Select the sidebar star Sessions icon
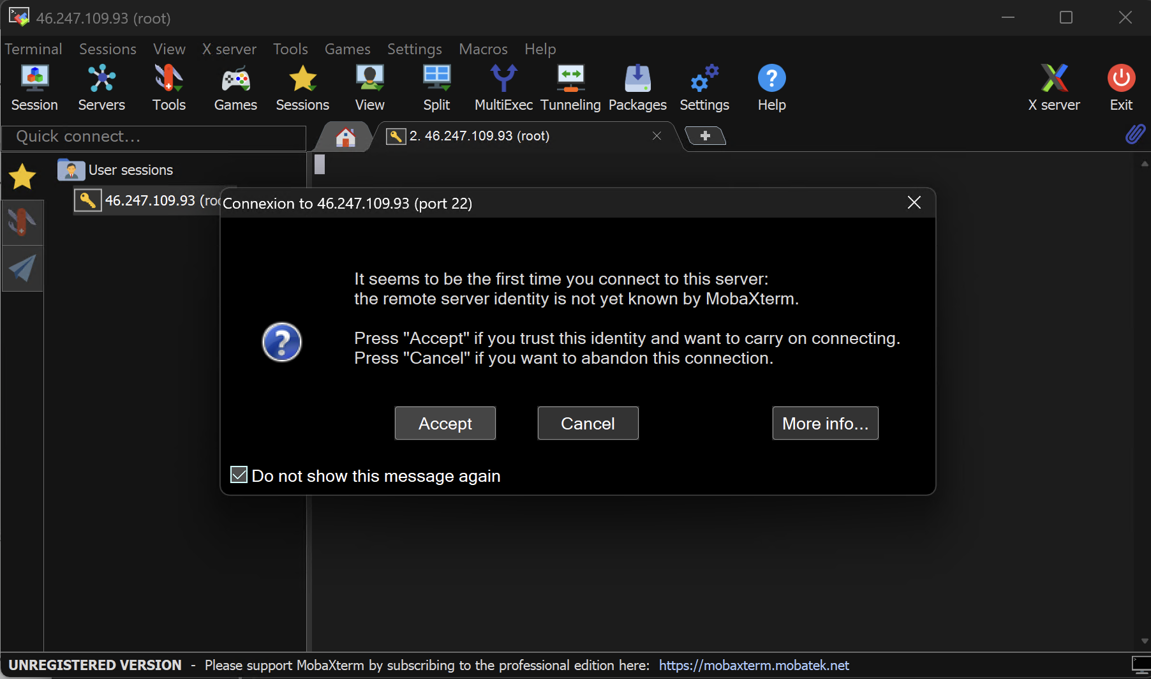Screen dimensions: 1151x679 (x=22, y=177)
